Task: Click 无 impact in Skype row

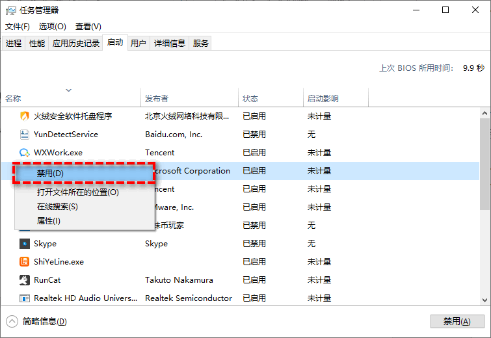Action: pyautogui.click(x=312, y=244)
